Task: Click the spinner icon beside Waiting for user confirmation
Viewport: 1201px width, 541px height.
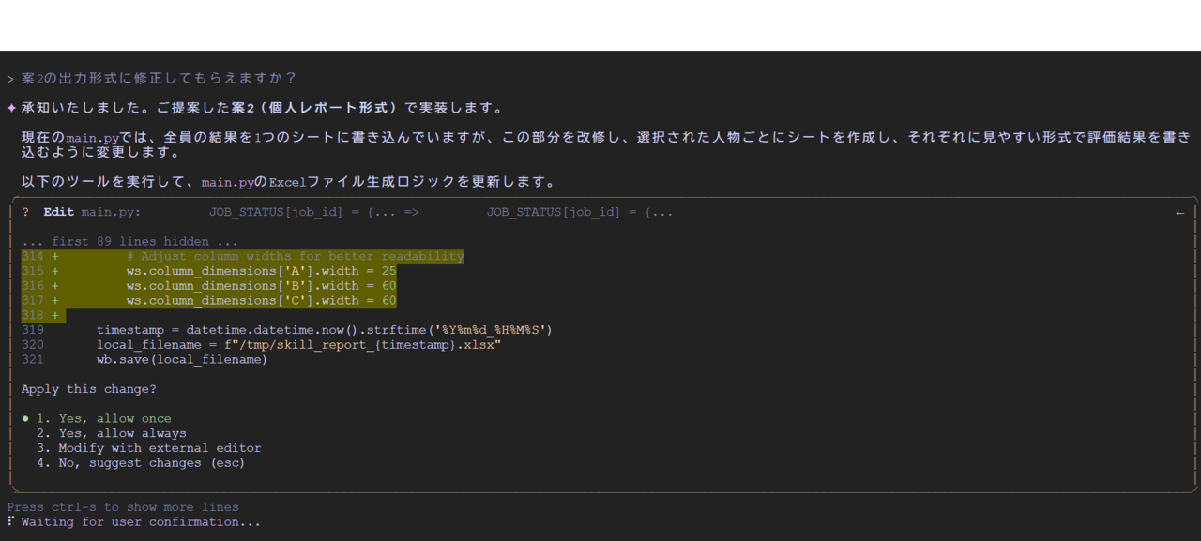Action: click(x=10, y=522)
